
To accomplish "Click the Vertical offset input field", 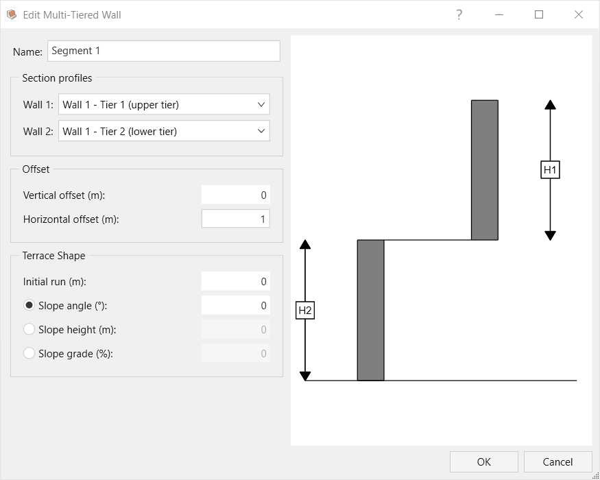I will click(x=236, y=195).
